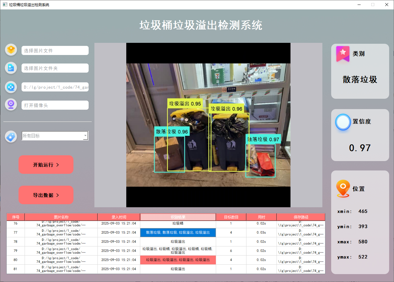Click the blue film-reel video icon
The height and width of the screenshot is (282, 394).
coord(11,87)
